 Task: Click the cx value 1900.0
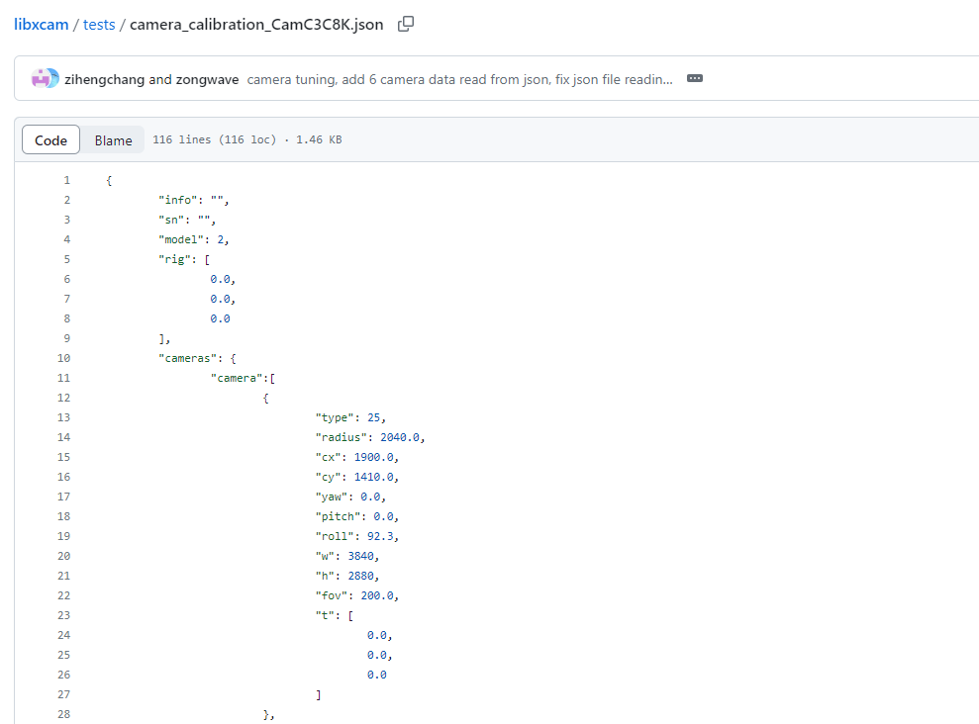click(x=373, y=457)
